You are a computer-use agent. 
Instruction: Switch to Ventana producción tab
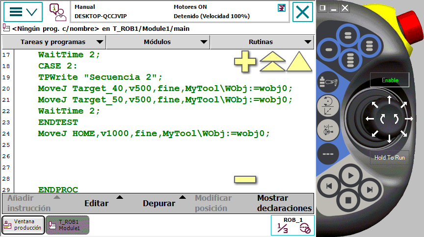(24, 225)
